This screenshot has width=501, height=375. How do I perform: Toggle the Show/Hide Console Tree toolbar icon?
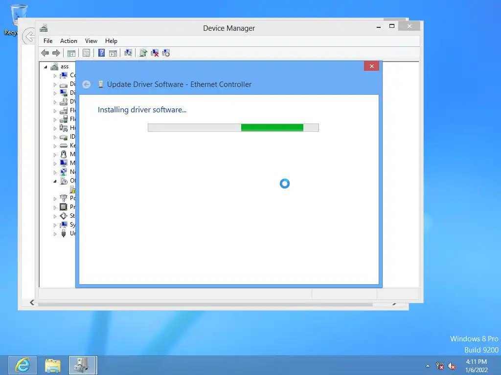(x=71, y=53)
